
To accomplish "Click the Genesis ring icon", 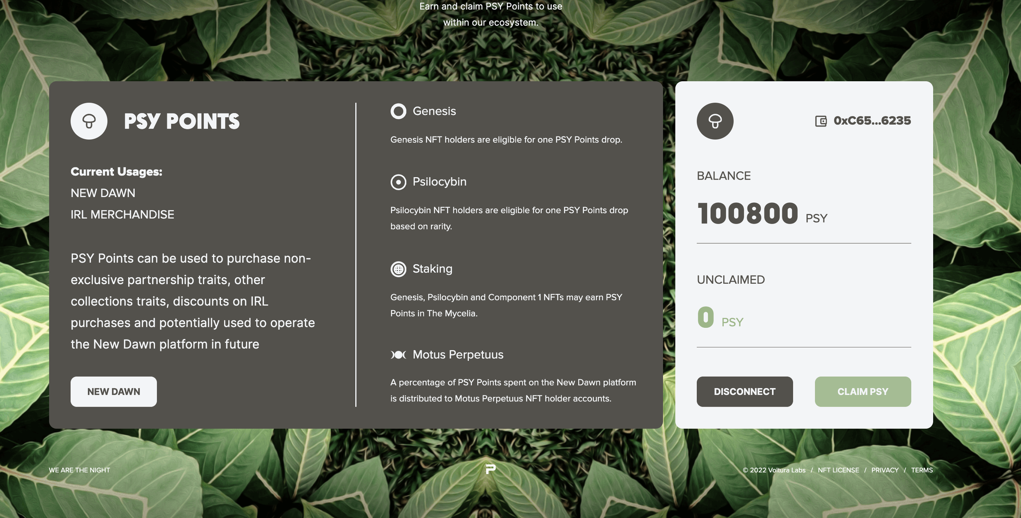I will [x=398, y=111].
